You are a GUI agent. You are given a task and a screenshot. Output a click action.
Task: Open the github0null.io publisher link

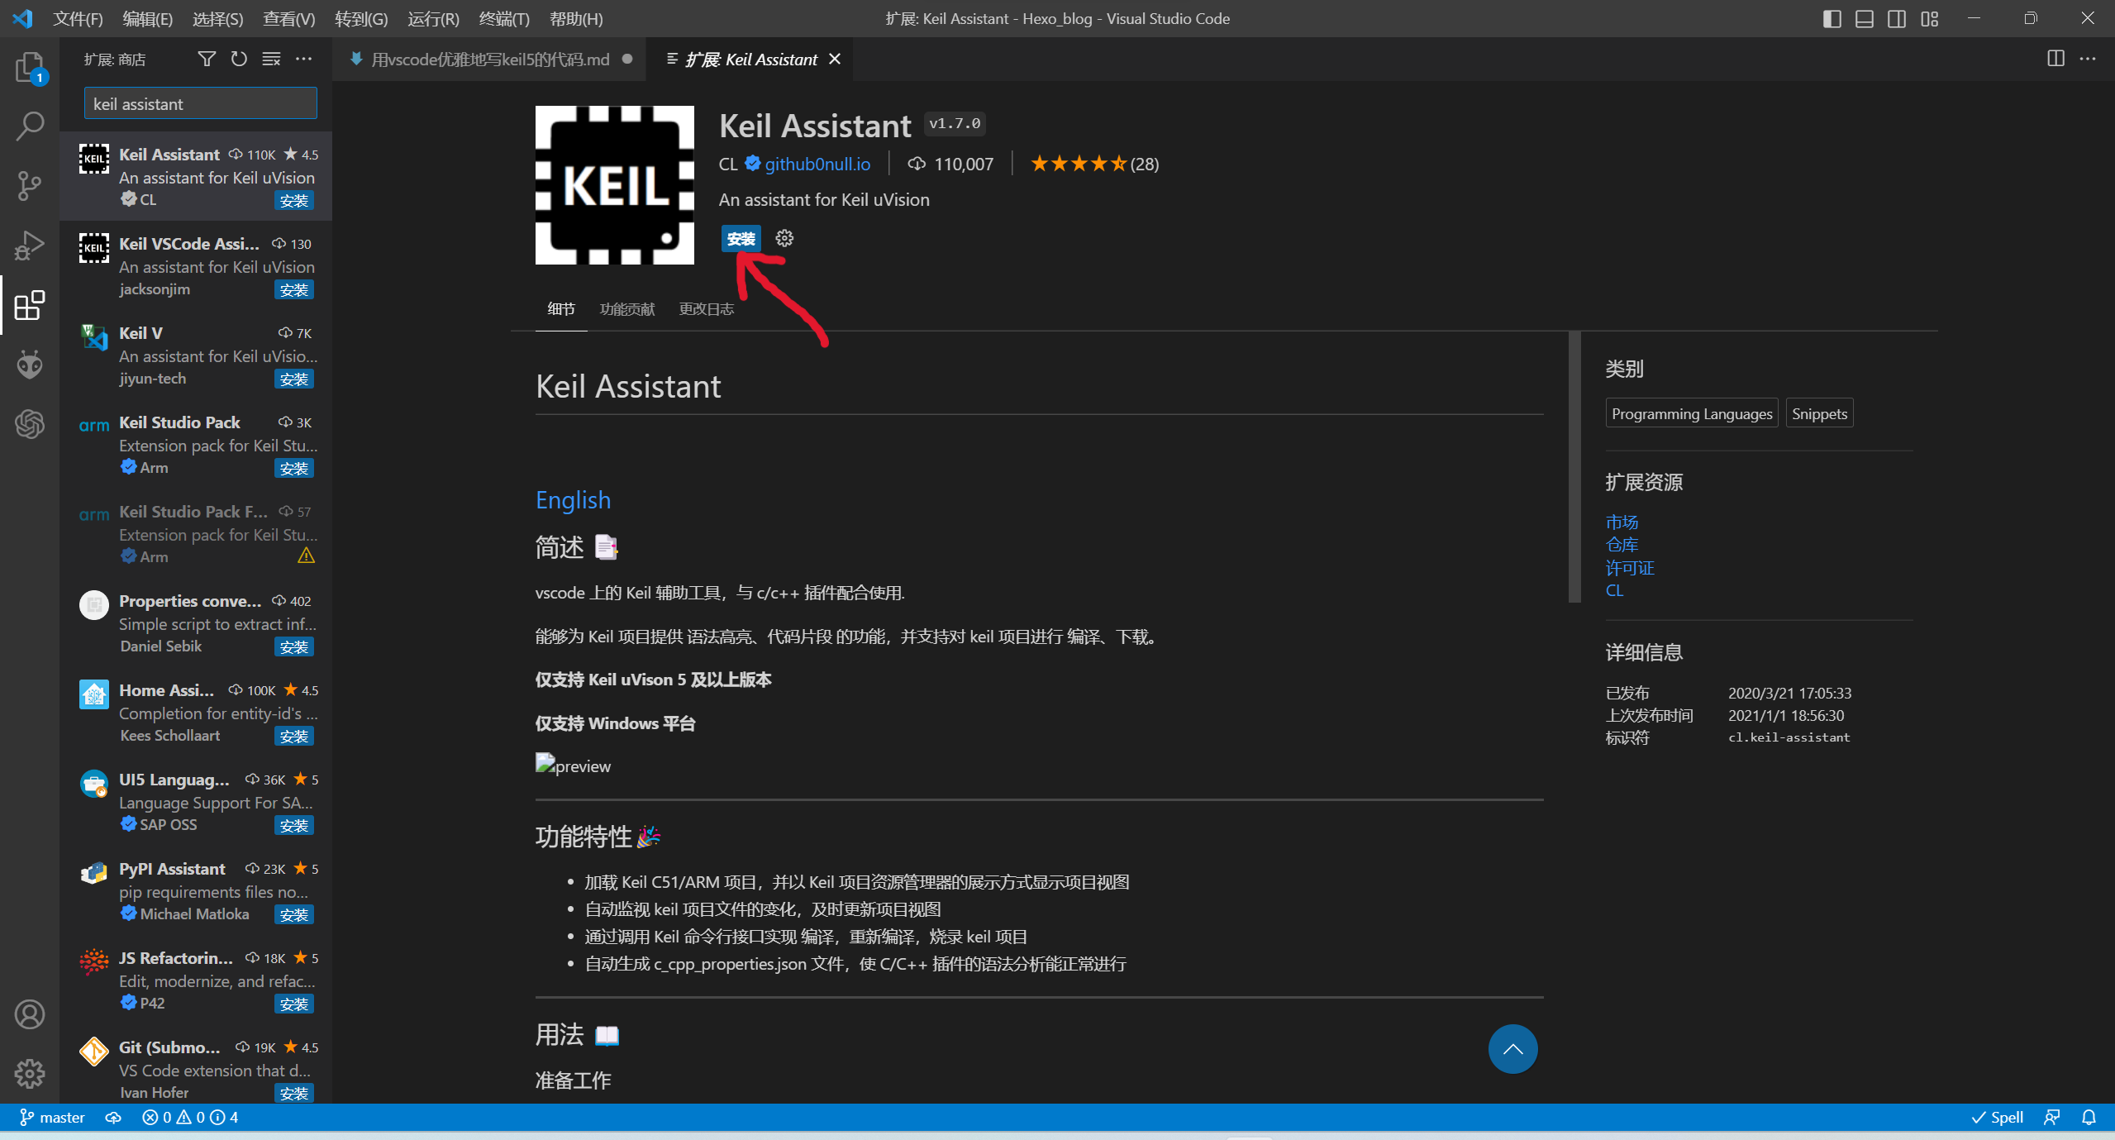817,164
